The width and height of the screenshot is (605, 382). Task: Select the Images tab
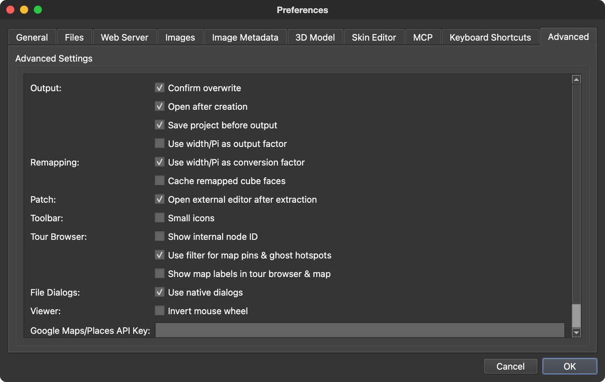point(180,37)
